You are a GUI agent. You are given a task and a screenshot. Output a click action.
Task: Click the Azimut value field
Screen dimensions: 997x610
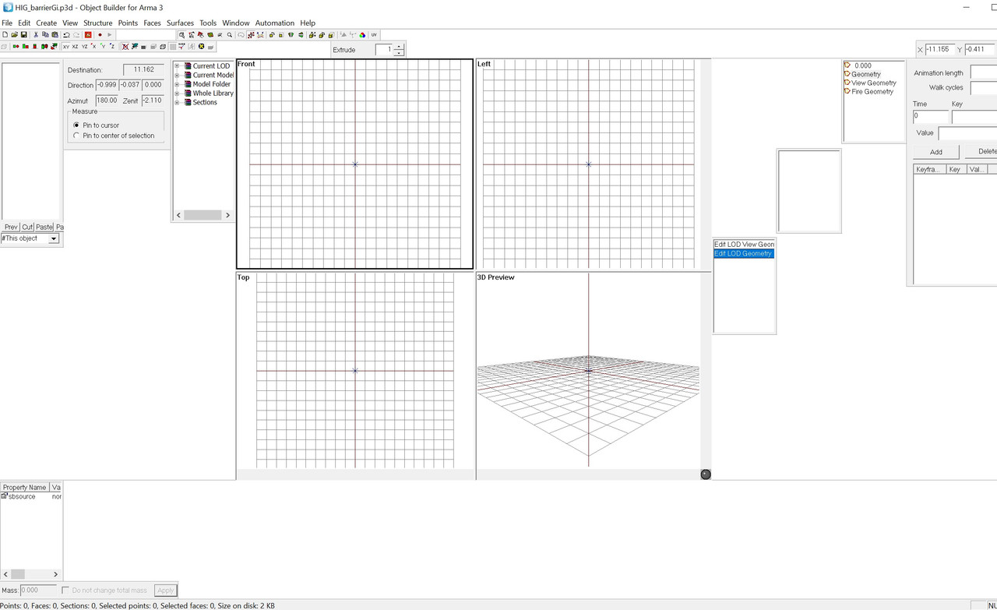pyautogui.click(x=107, y=100)
